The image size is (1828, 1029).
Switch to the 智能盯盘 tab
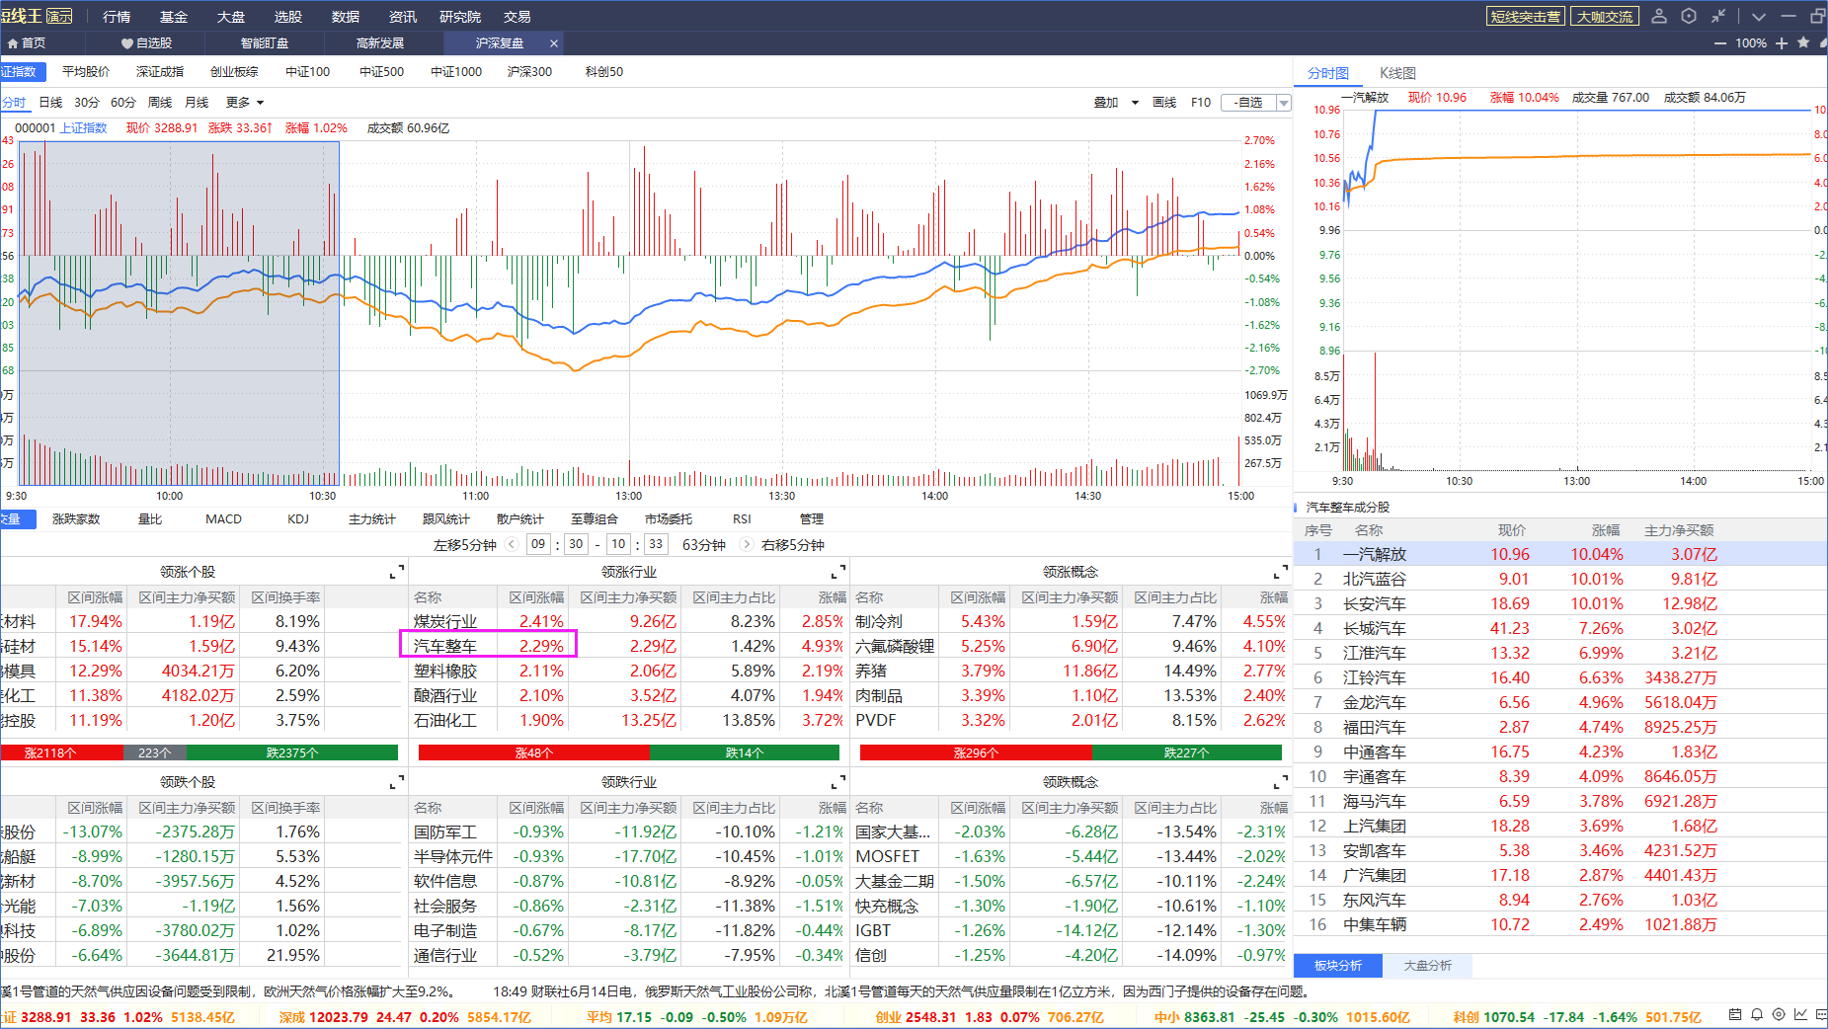pos(265,43)
